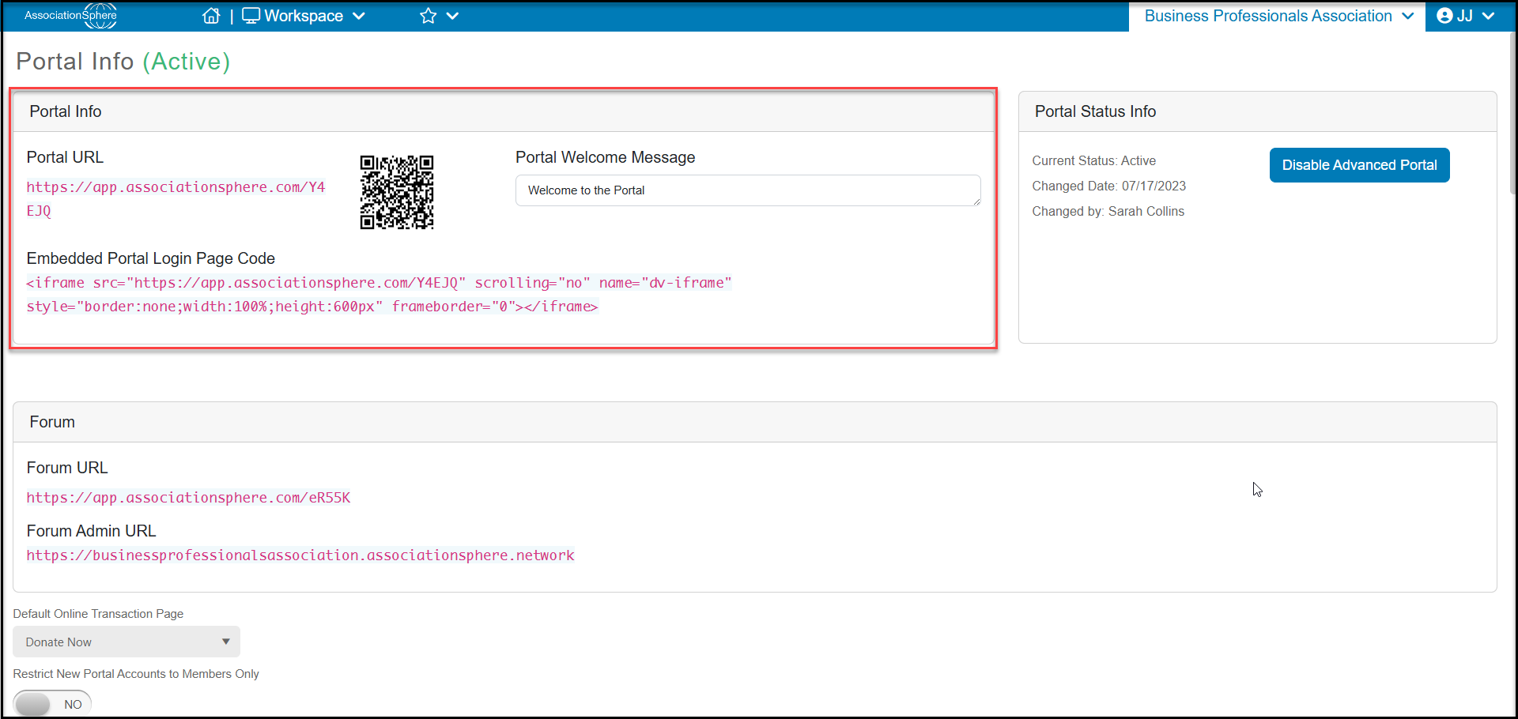1518x719 pixels.
Task: Open Default Online Transaction Page dropdown
Action: [126, 642]
